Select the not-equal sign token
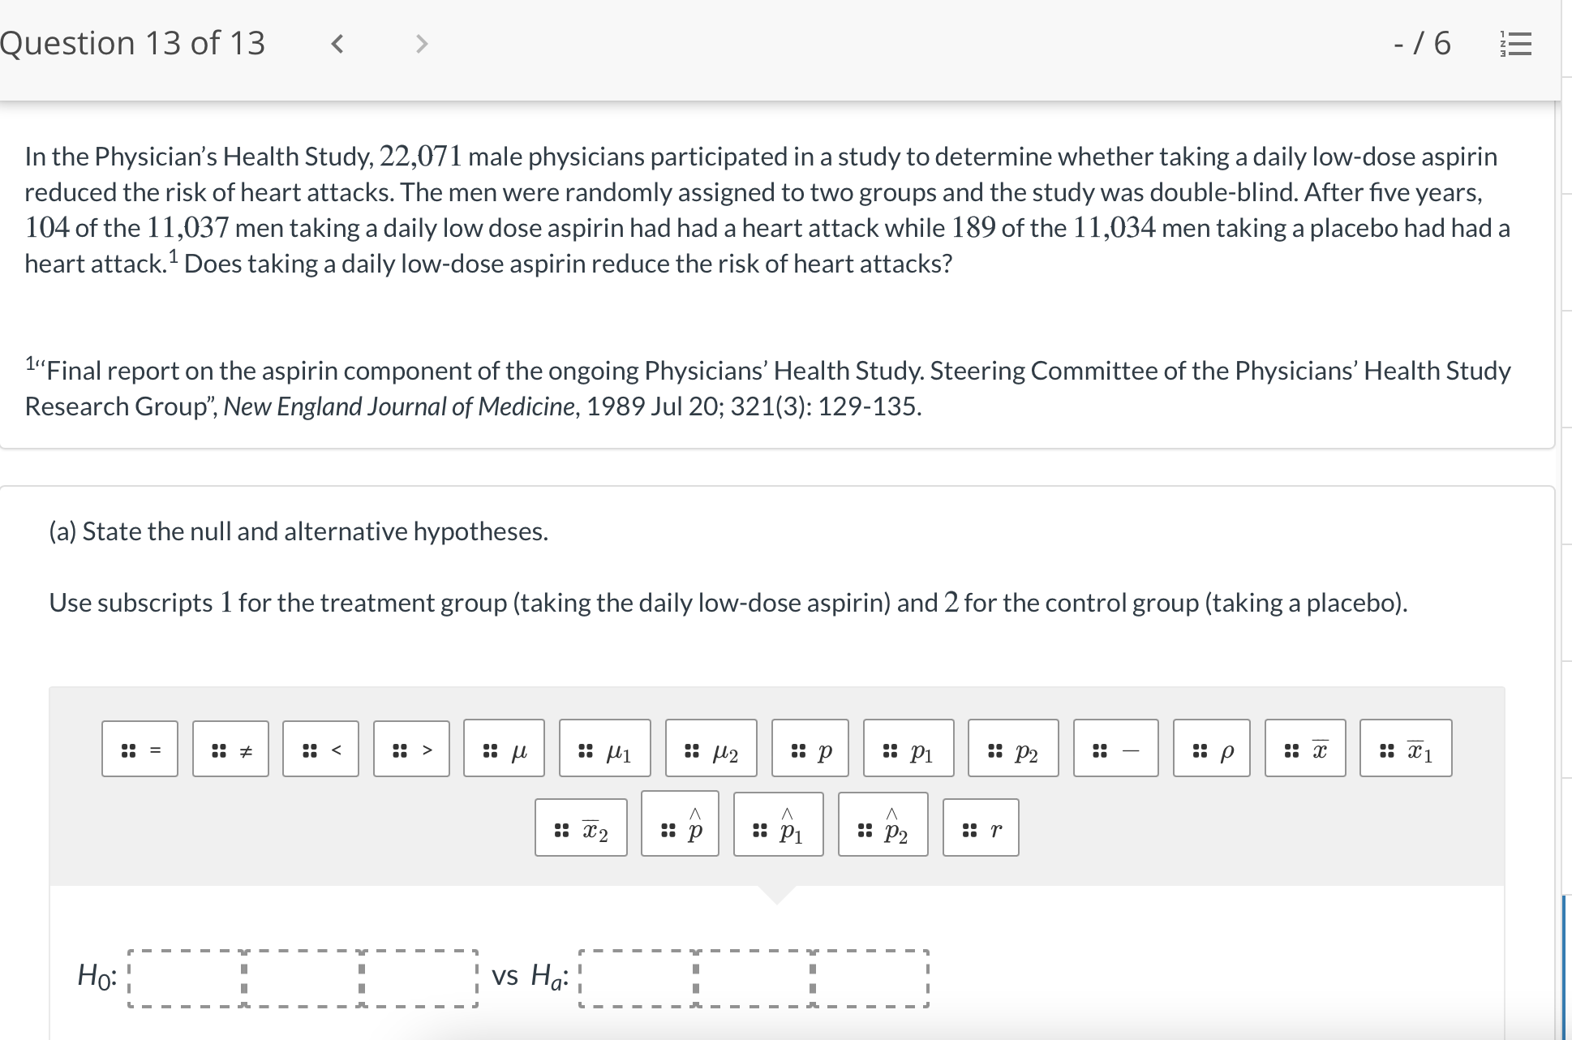 [x=230, y=749]
